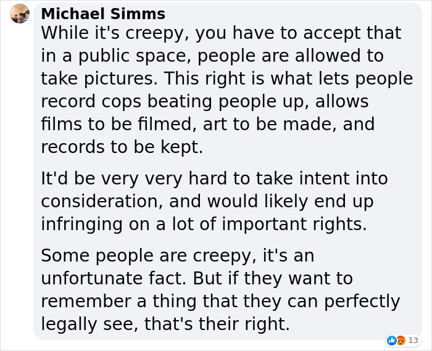Image resolution: width=432 pixels, height=351 pixels.
Task: Click the line "records to be kept."
Action: 121,147
